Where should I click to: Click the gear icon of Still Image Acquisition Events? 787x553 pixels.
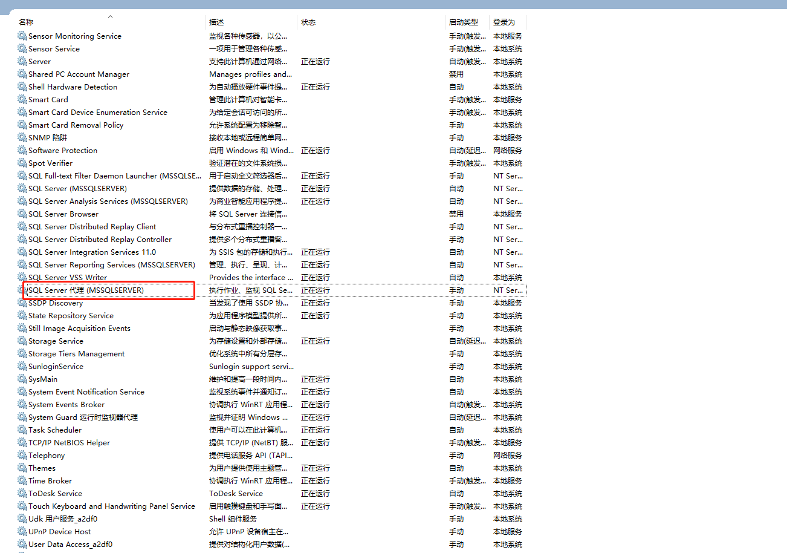(22, 329)
